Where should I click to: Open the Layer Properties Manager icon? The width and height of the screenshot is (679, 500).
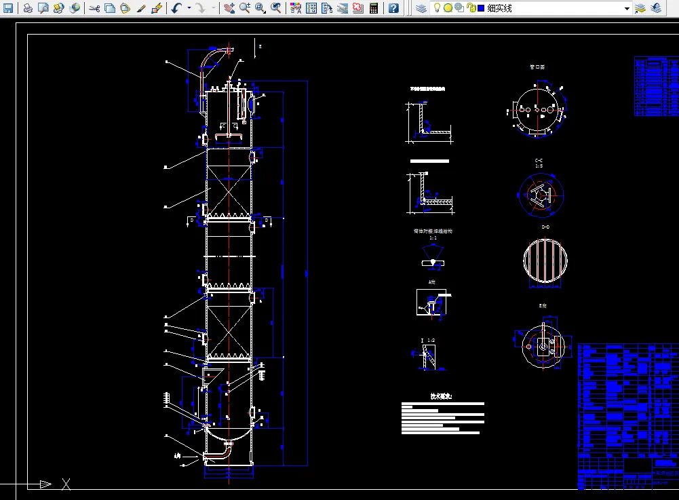coord(421,7)
